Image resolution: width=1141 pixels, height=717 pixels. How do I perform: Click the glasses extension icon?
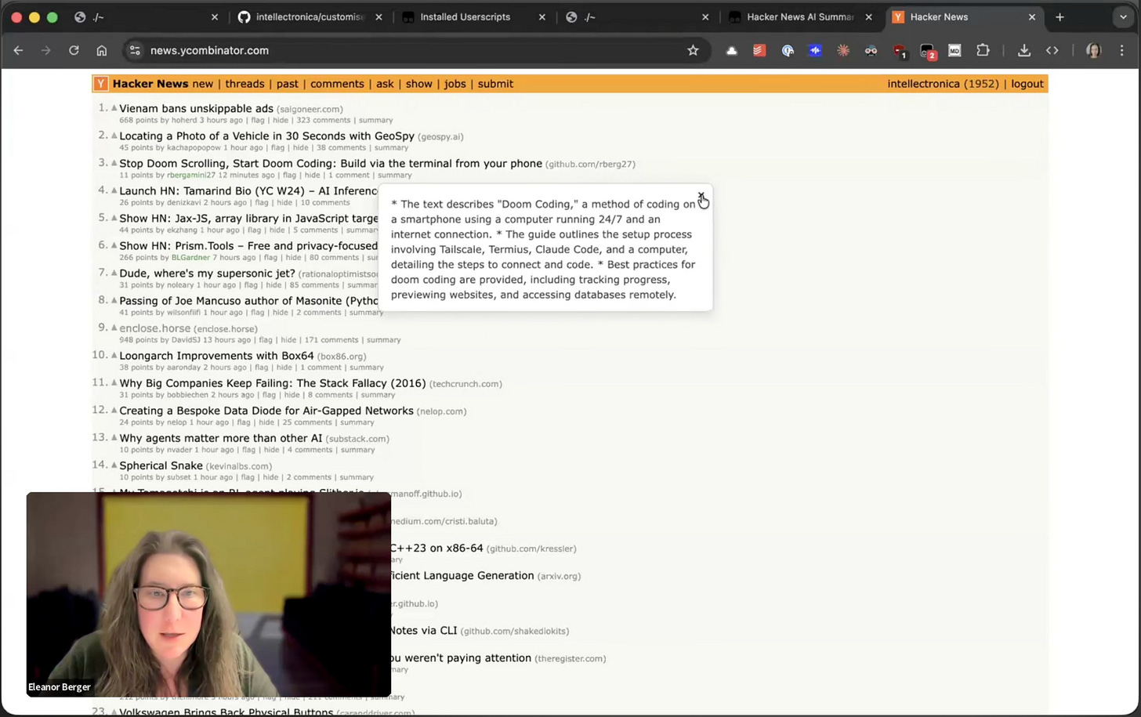tap(871, 50)
